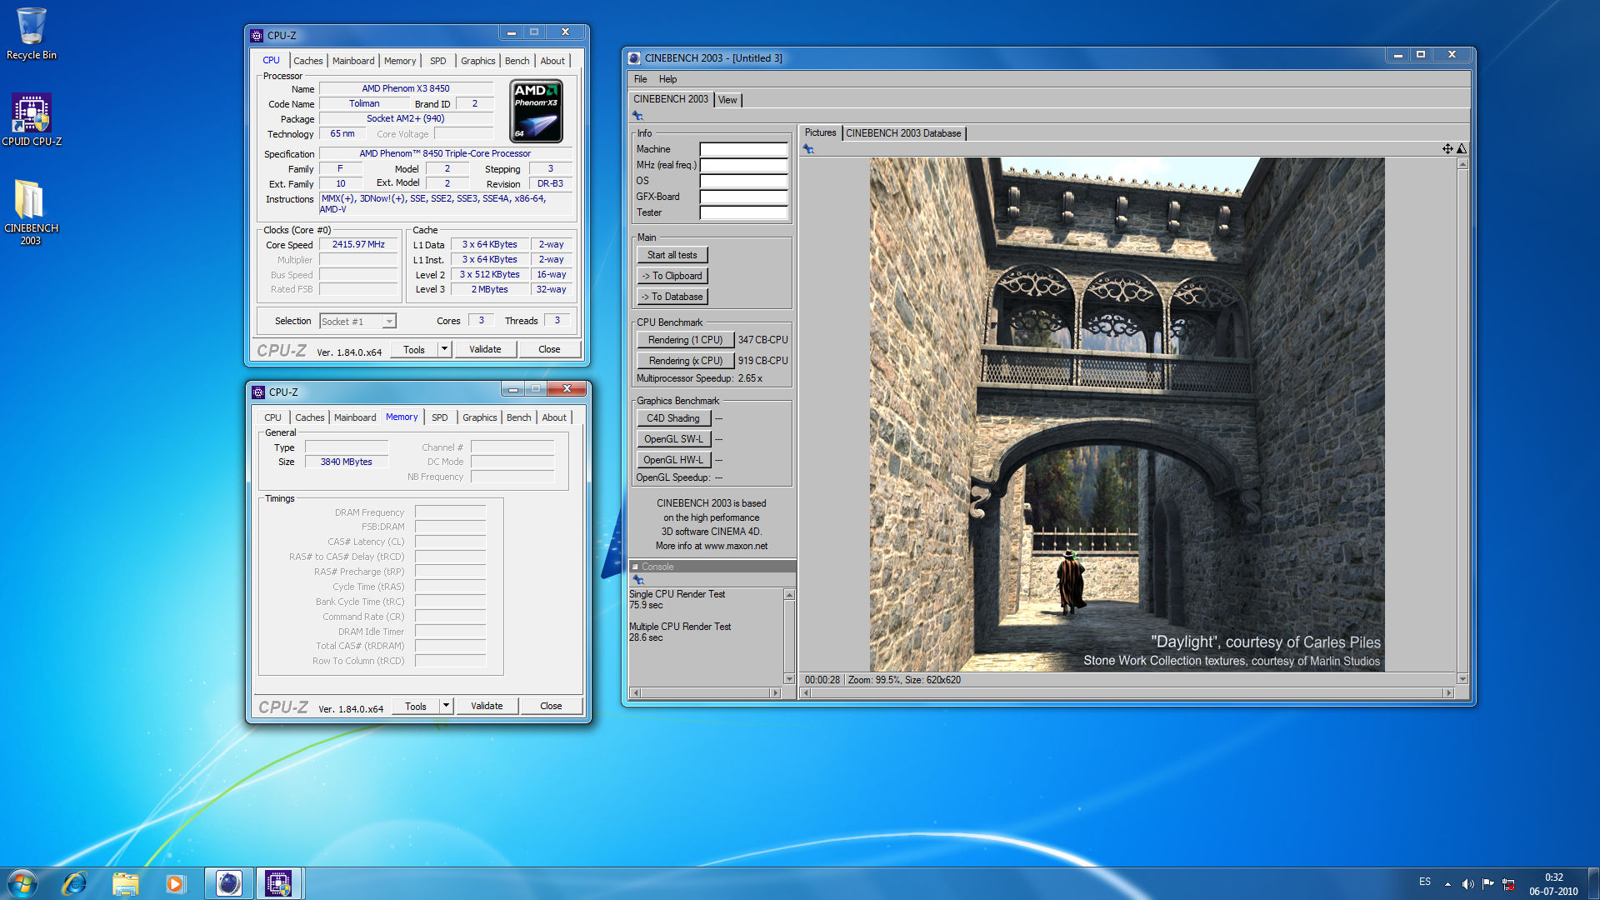Screen dimensions: 1600x900
Task: Run the OpenGL SW-L benchmark
Action: pyautogui.click(x=673, y=439)
